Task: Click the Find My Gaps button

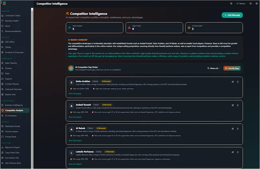Action: click(x=232, y=68)
